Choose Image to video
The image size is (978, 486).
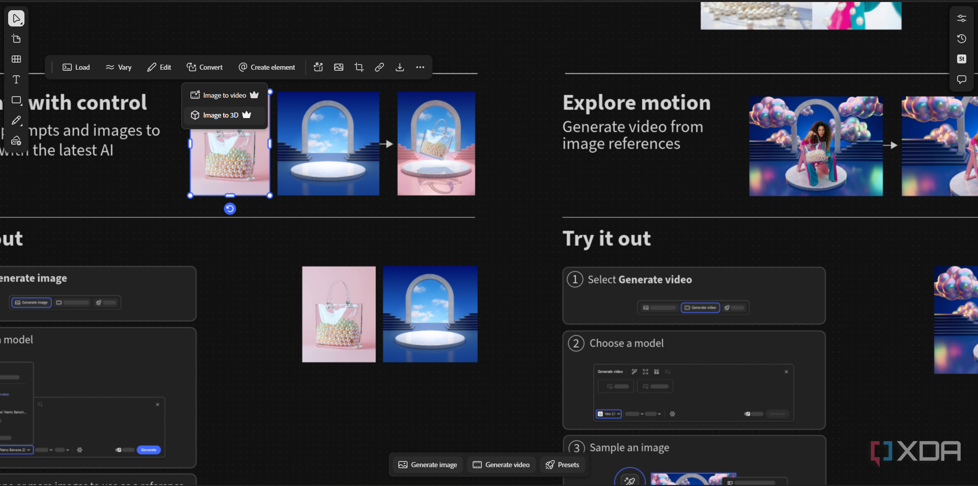225,95
